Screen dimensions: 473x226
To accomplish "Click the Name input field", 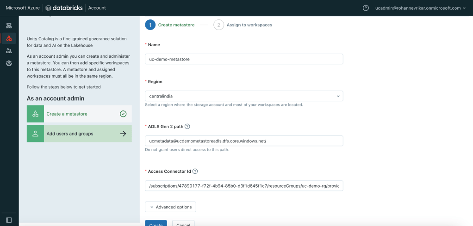I will coord(244,59).
